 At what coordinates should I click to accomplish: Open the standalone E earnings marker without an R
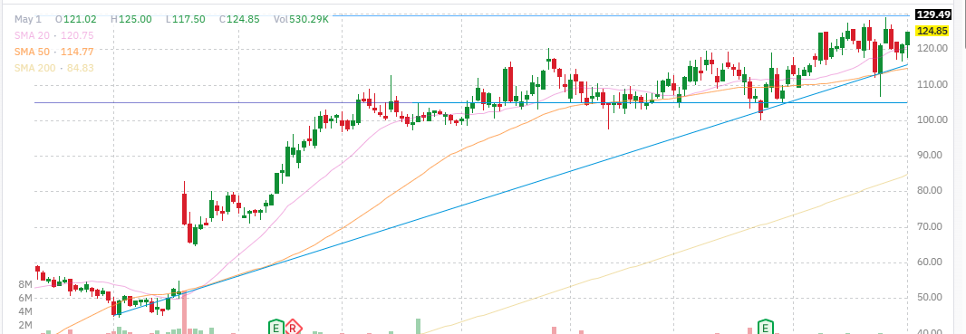[x=765, y=327]
